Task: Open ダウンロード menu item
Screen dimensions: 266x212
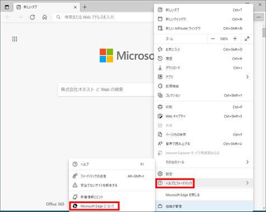Action: click(x=203, y=68)
